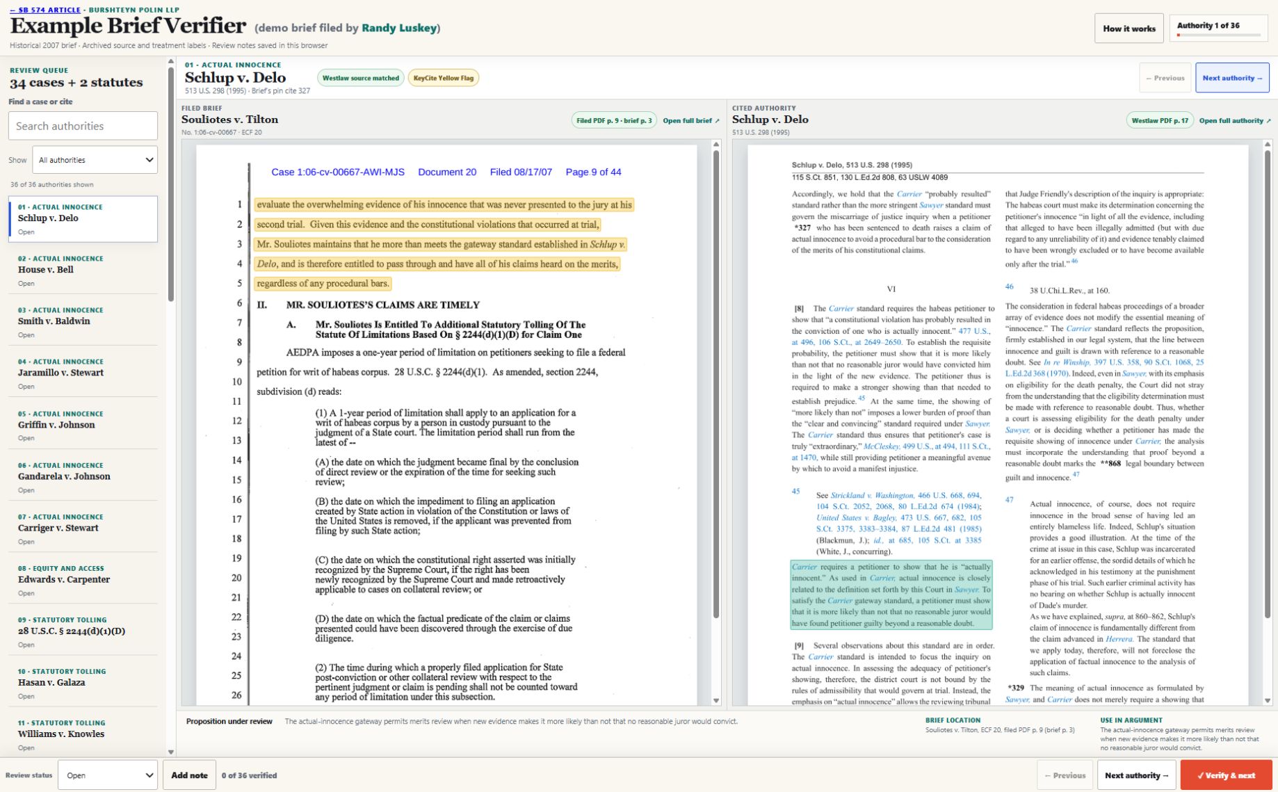1278x792 pixels.
Task: Click the How it works button
Action: pyautogui.click(x=1129, y=29)
